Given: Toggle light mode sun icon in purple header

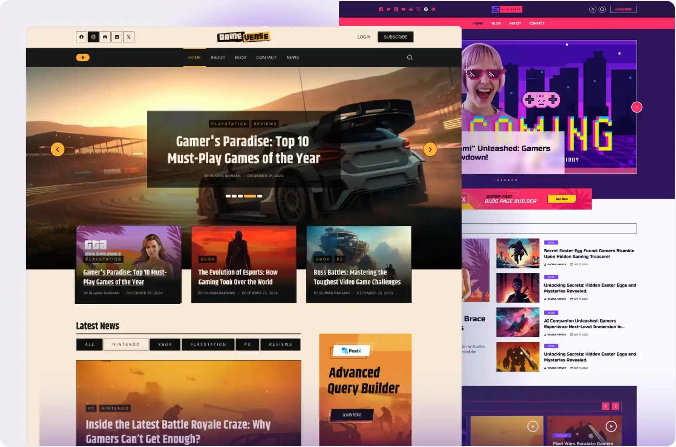Looking at the screenshot, I should tap(593, 9).
